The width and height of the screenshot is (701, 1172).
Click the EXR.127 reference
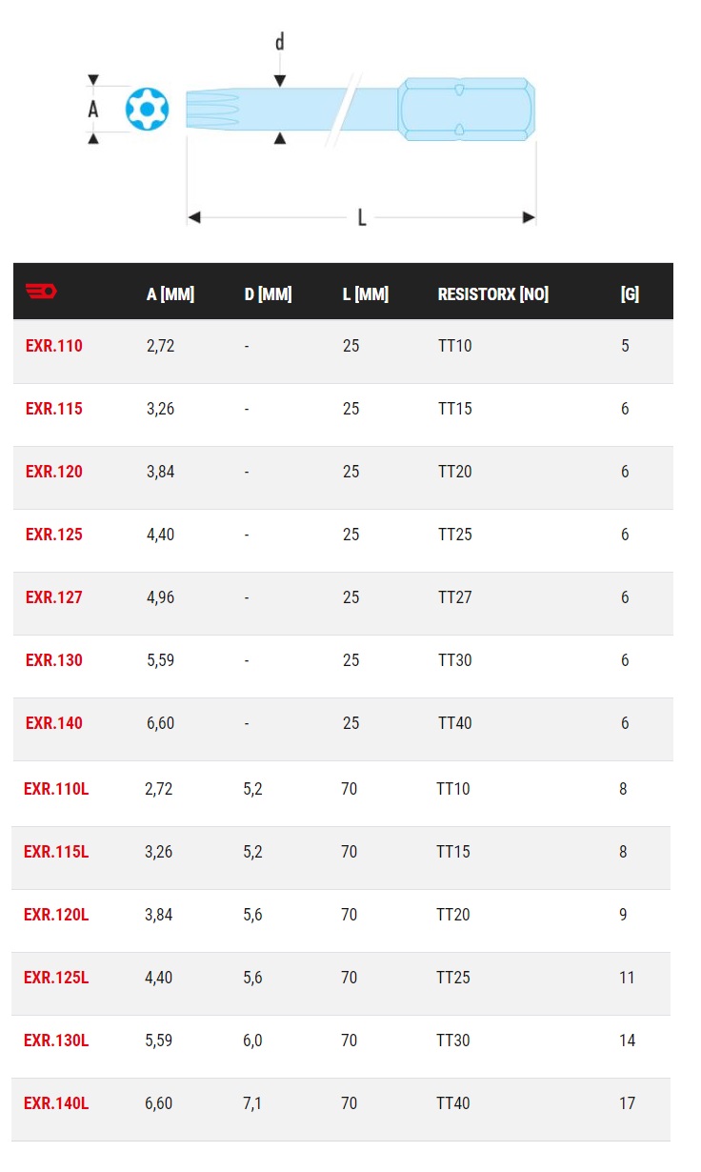pos(54,597)
